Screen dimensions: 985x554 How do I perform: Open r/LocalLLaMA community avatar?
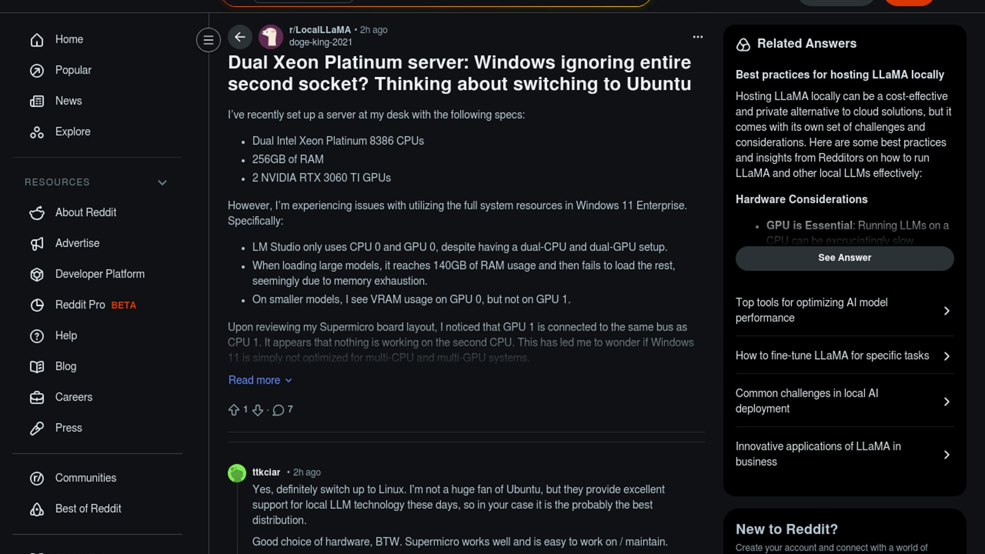pyautogui.click(x=270, y=37)
